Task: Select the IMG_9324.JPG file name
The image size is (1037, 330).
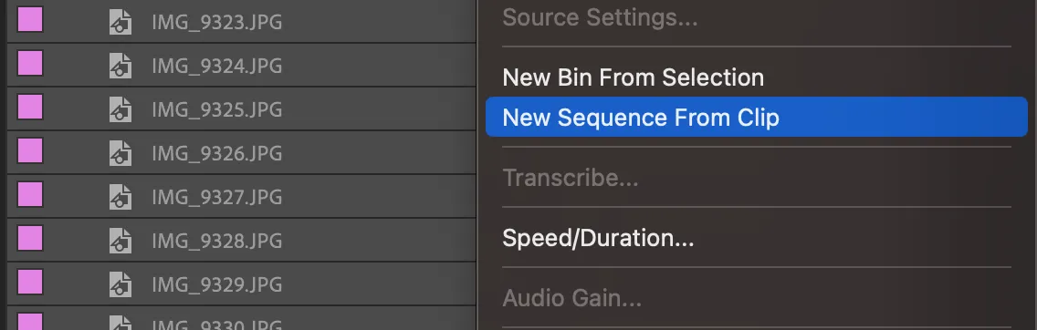Action: pyautogui.click(x=217, y=66)
